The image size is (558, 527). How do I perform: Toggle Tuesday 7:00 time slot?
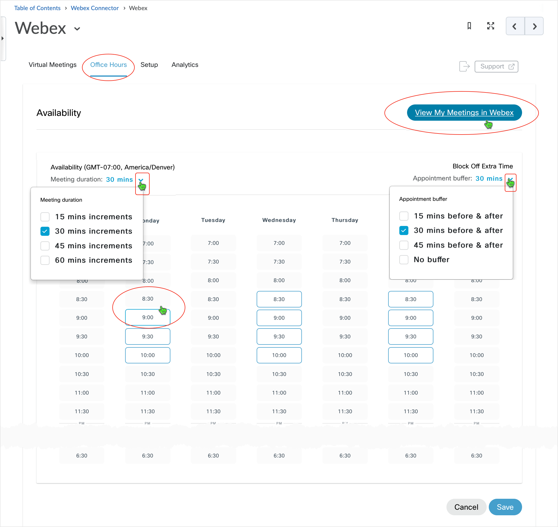click(x=213, y=243)
